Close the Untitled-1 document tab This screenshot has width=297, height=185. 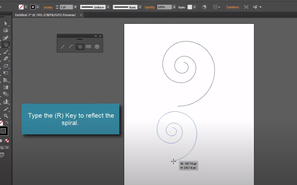point(81,15)
